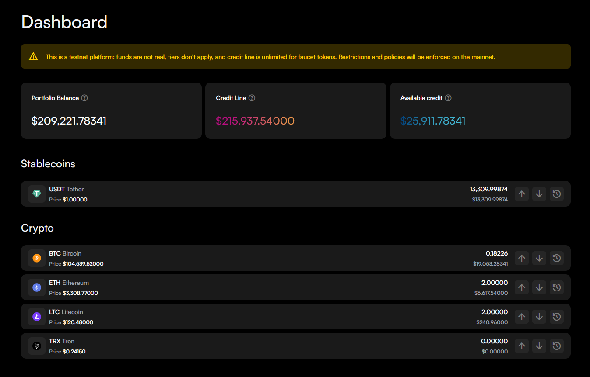Viewport: 590px width, 377px height.
Task: Open transaction history for USDT Tether
Action: coord(557,194)
